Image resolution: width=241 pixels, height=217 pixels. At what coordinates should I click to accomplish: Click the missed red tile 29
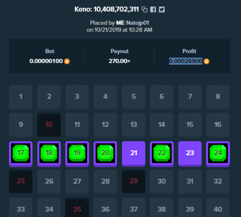coord(134,181)
